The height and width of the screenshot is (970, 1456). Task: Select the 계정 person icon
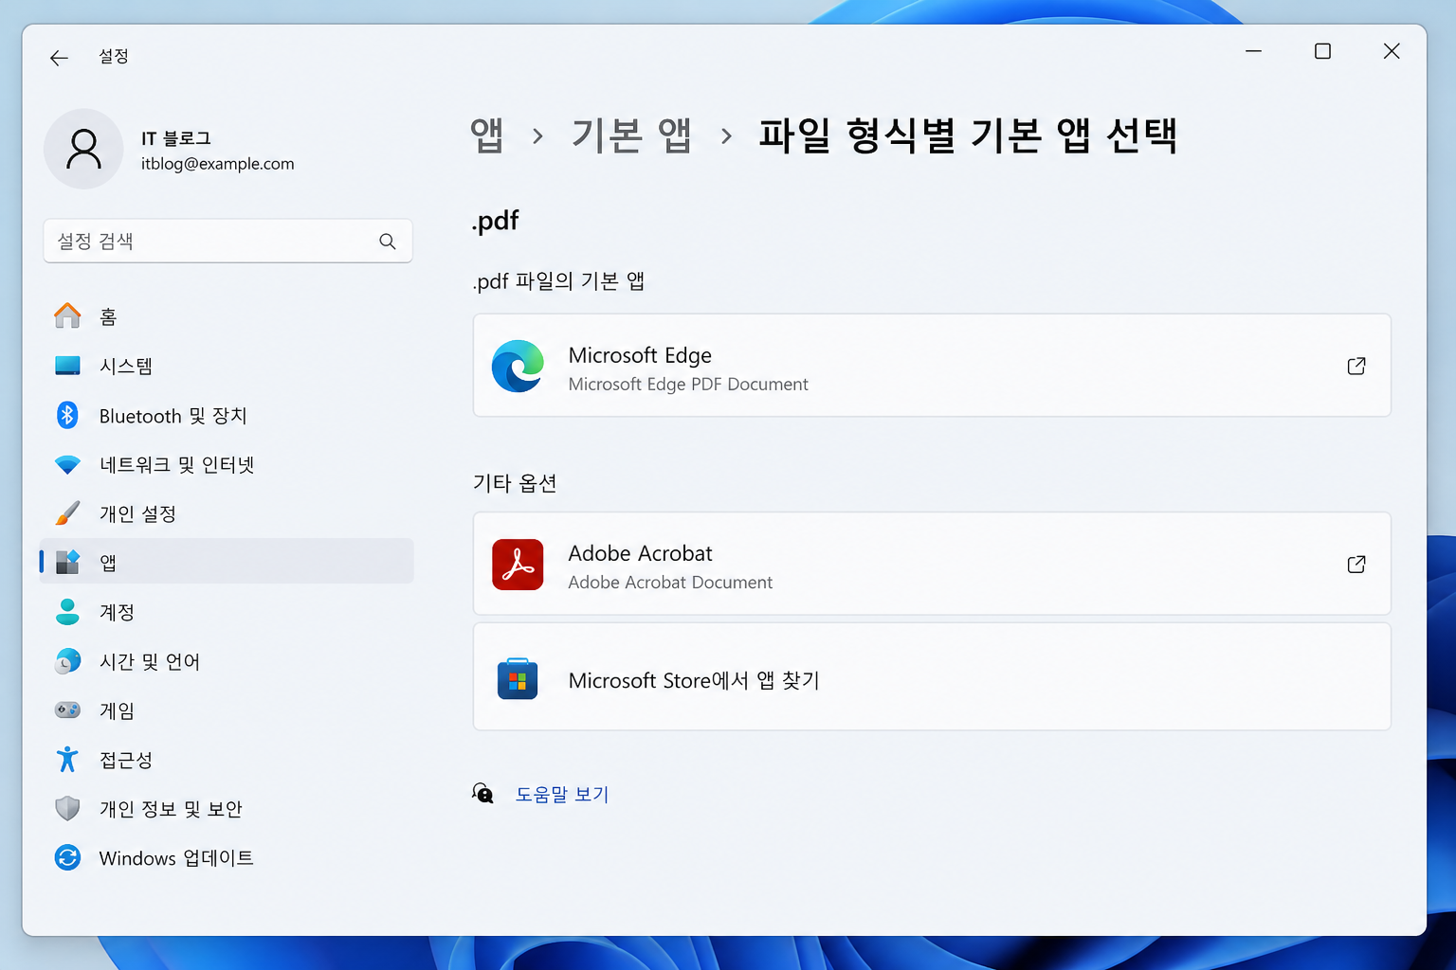[x=67, y=612]
